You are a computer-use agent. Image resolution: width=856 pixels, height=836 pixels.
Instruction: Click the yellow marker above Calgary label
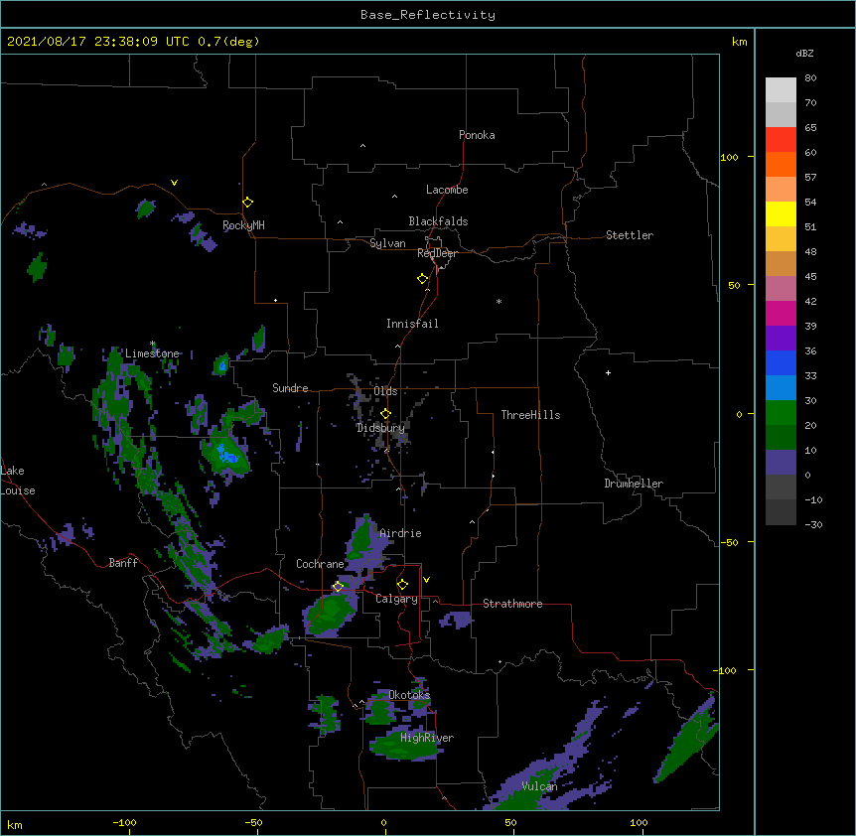(402, 585)
